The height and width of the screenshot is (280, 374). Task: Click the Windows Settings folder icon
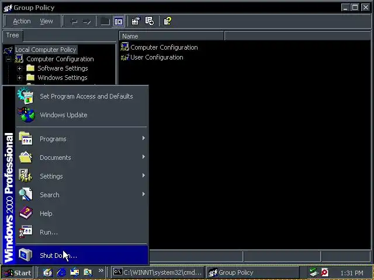[30, 78]
